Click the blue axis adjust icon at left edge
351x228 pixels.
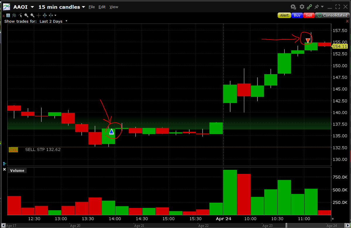tap(4, 163)
